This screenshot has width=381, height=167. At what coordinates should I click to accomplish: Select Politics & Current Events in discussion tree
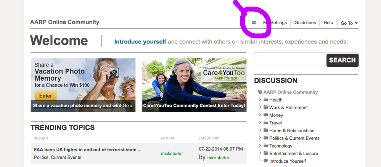294,138
